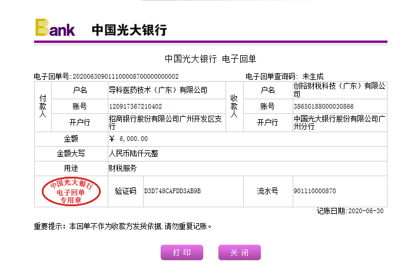This screenshot has height=276, width=411.
Task: Click the 金额大写 row label
Action: [x=71, y=153]
